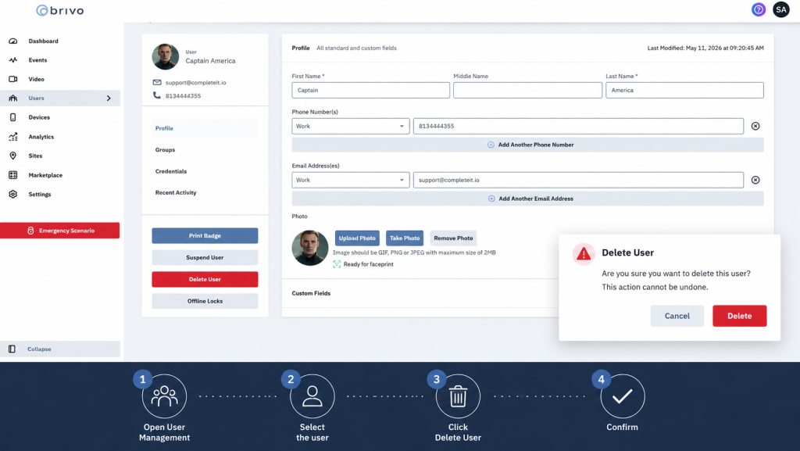Click the empty Middle Name field
The image size is (800, 451).
[x=527, y=91]
